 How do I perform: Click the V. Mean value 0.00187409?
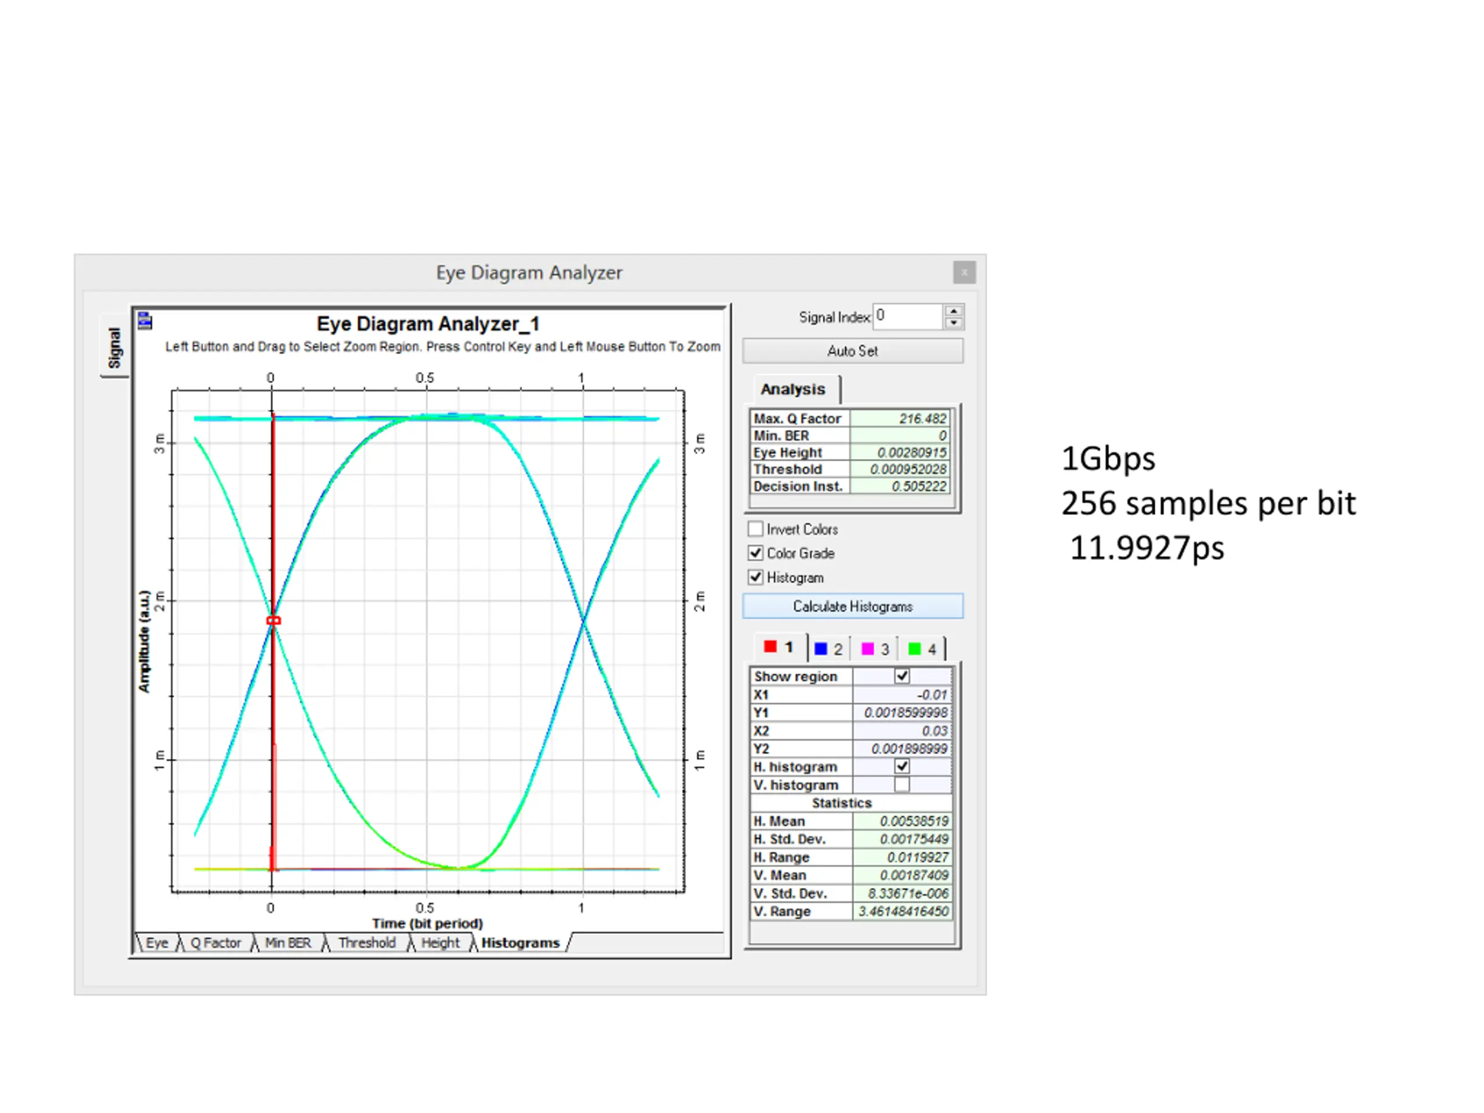tap(901, 875)
